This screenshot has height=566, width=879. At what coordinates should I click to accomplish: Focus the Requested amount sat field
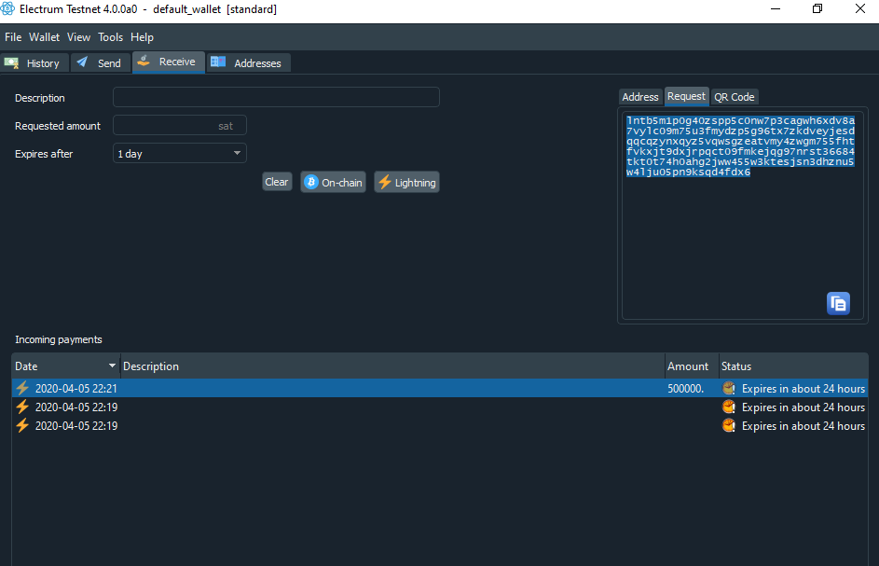[179, 125]
